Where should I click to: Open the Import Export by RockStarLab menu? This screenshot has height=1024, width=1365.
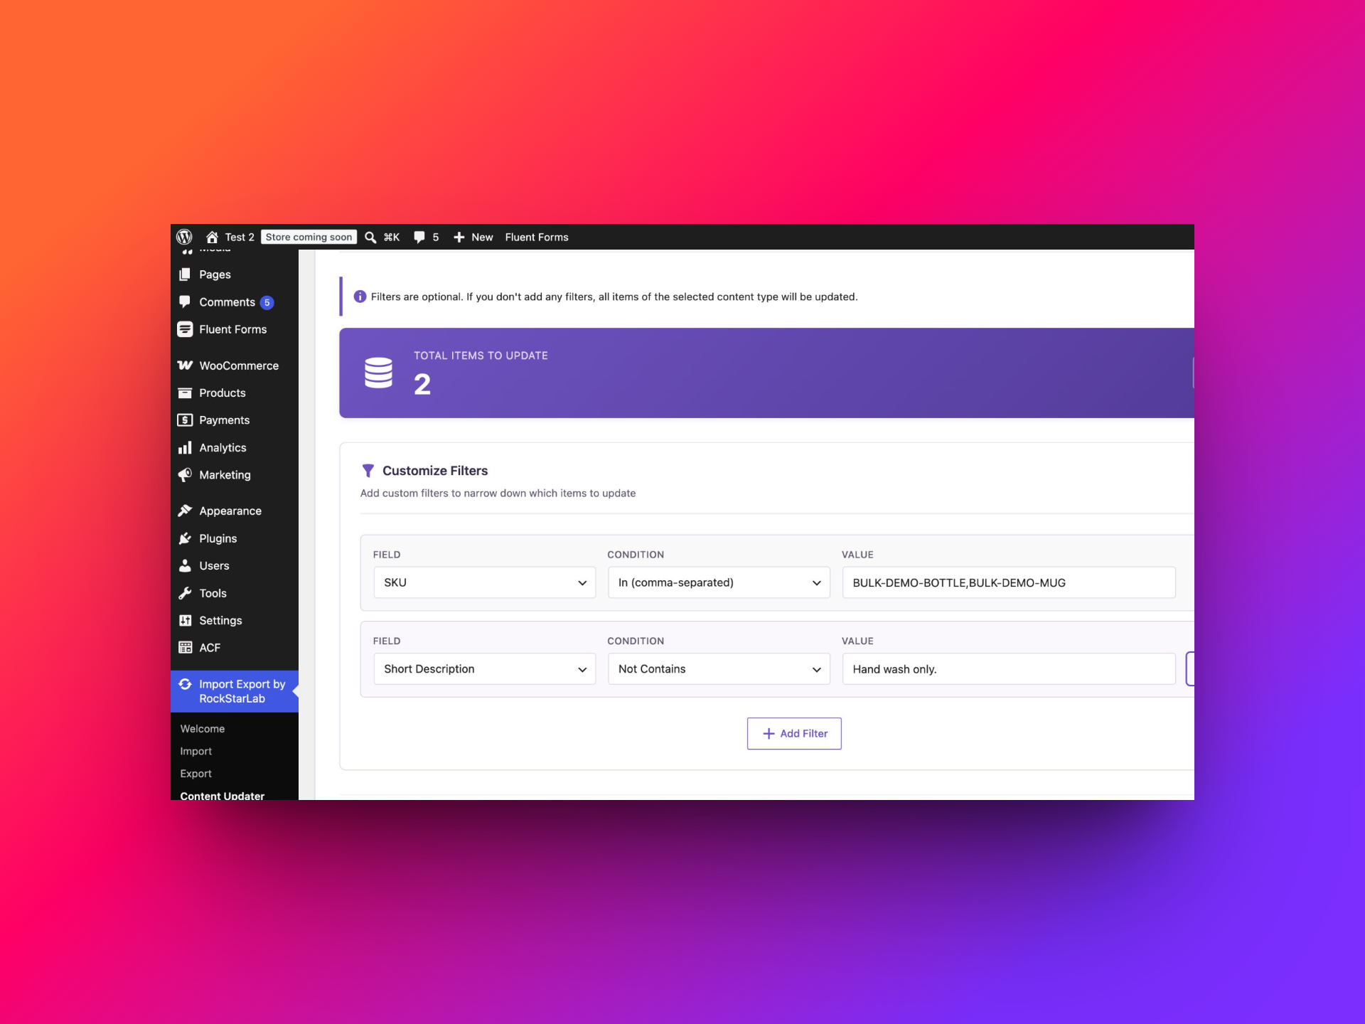coord(235,691)
